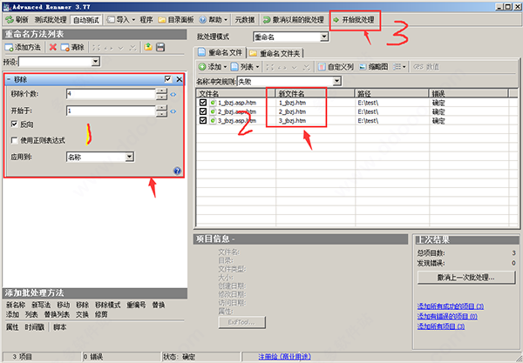Screen dimensions: 523x363
Task: Add the 新名称 new name method
Action: [x=16, y=305]
